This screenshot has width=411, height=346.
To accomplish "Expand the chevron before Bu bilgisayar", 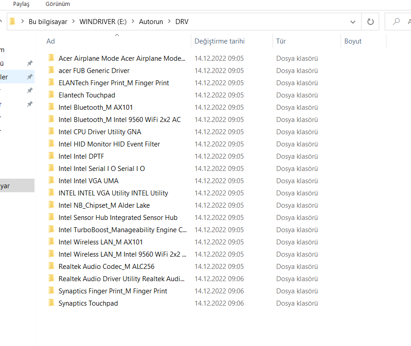I will click(22, 21).
